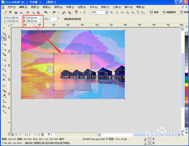189x146 pixels.
Task: Cut the selection with the scissors icon
Action: [x=28, y=12]
